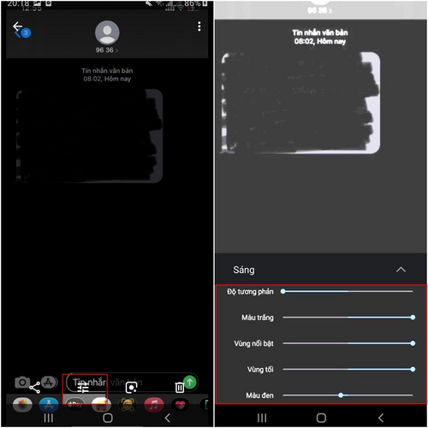The height and width of the screenshot is (428, 428).
Task: Tap the trash delete icon
Action: click(180, 387)
